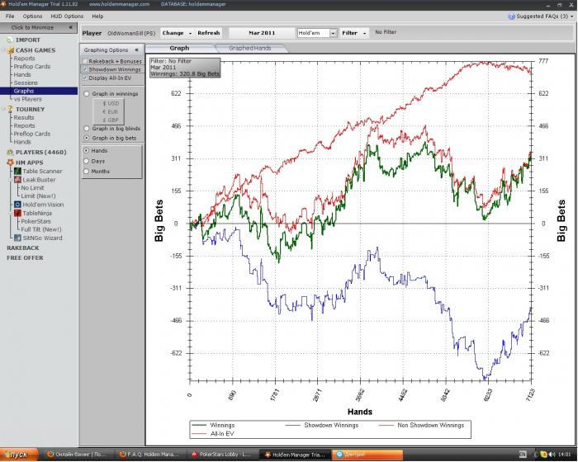The height and width of the screenshot is (462, 578).
Task: Switch to PokerStars Lobby in taskbar
Action: (220, 455)
